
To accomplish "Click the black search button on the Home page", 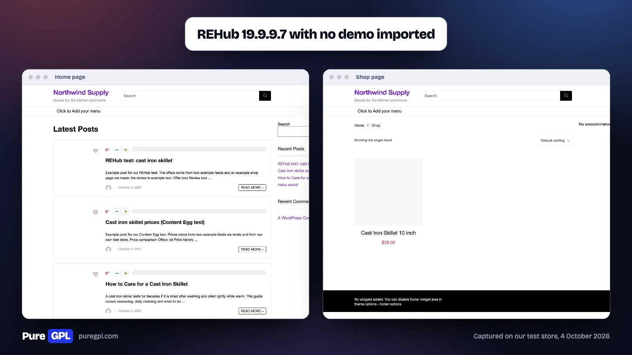I will 265,95.
